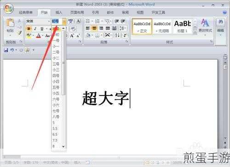This screenshot has height=167, width=230.
Task: Click the font size input field
Action: coord(57,21)
